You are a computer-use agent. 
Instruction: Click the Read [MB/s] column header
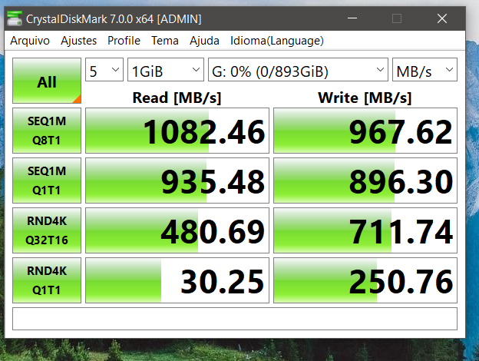coord(177,98)
